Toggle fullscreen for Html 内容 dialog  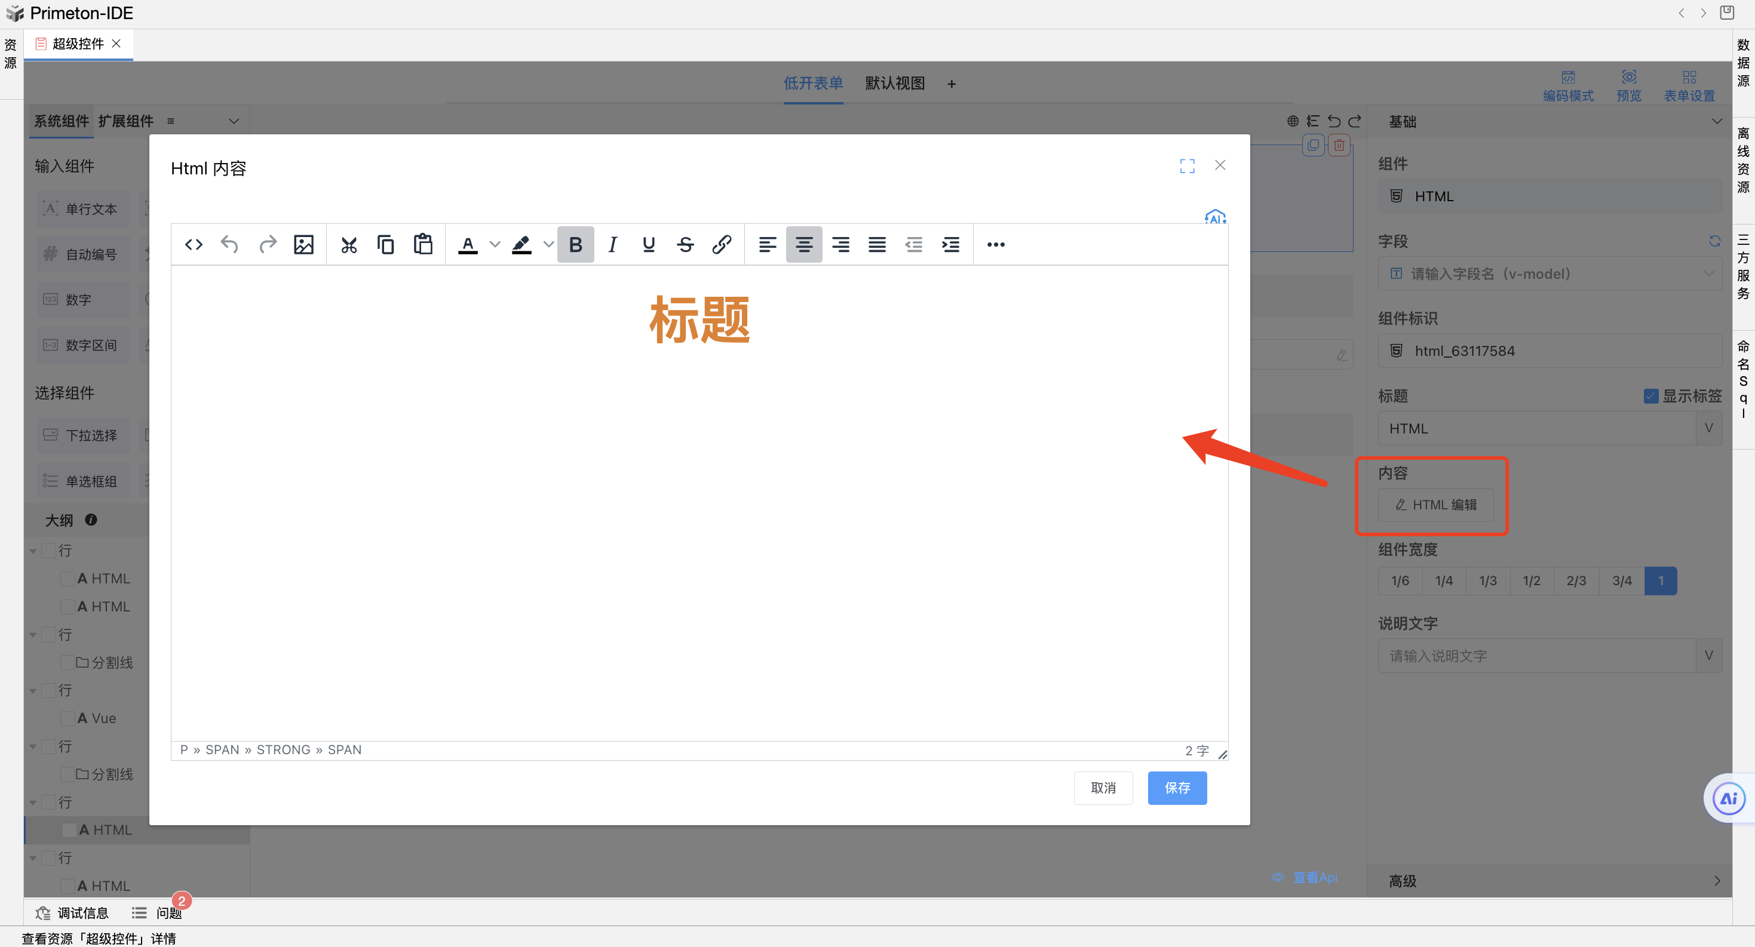[1187, 165]
